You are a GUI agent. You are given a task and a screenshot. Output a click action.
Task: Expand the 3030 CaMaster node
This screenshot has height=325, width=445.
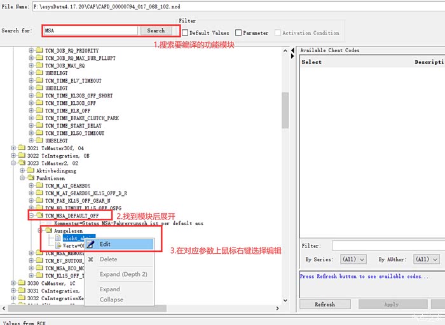[13, 283]
